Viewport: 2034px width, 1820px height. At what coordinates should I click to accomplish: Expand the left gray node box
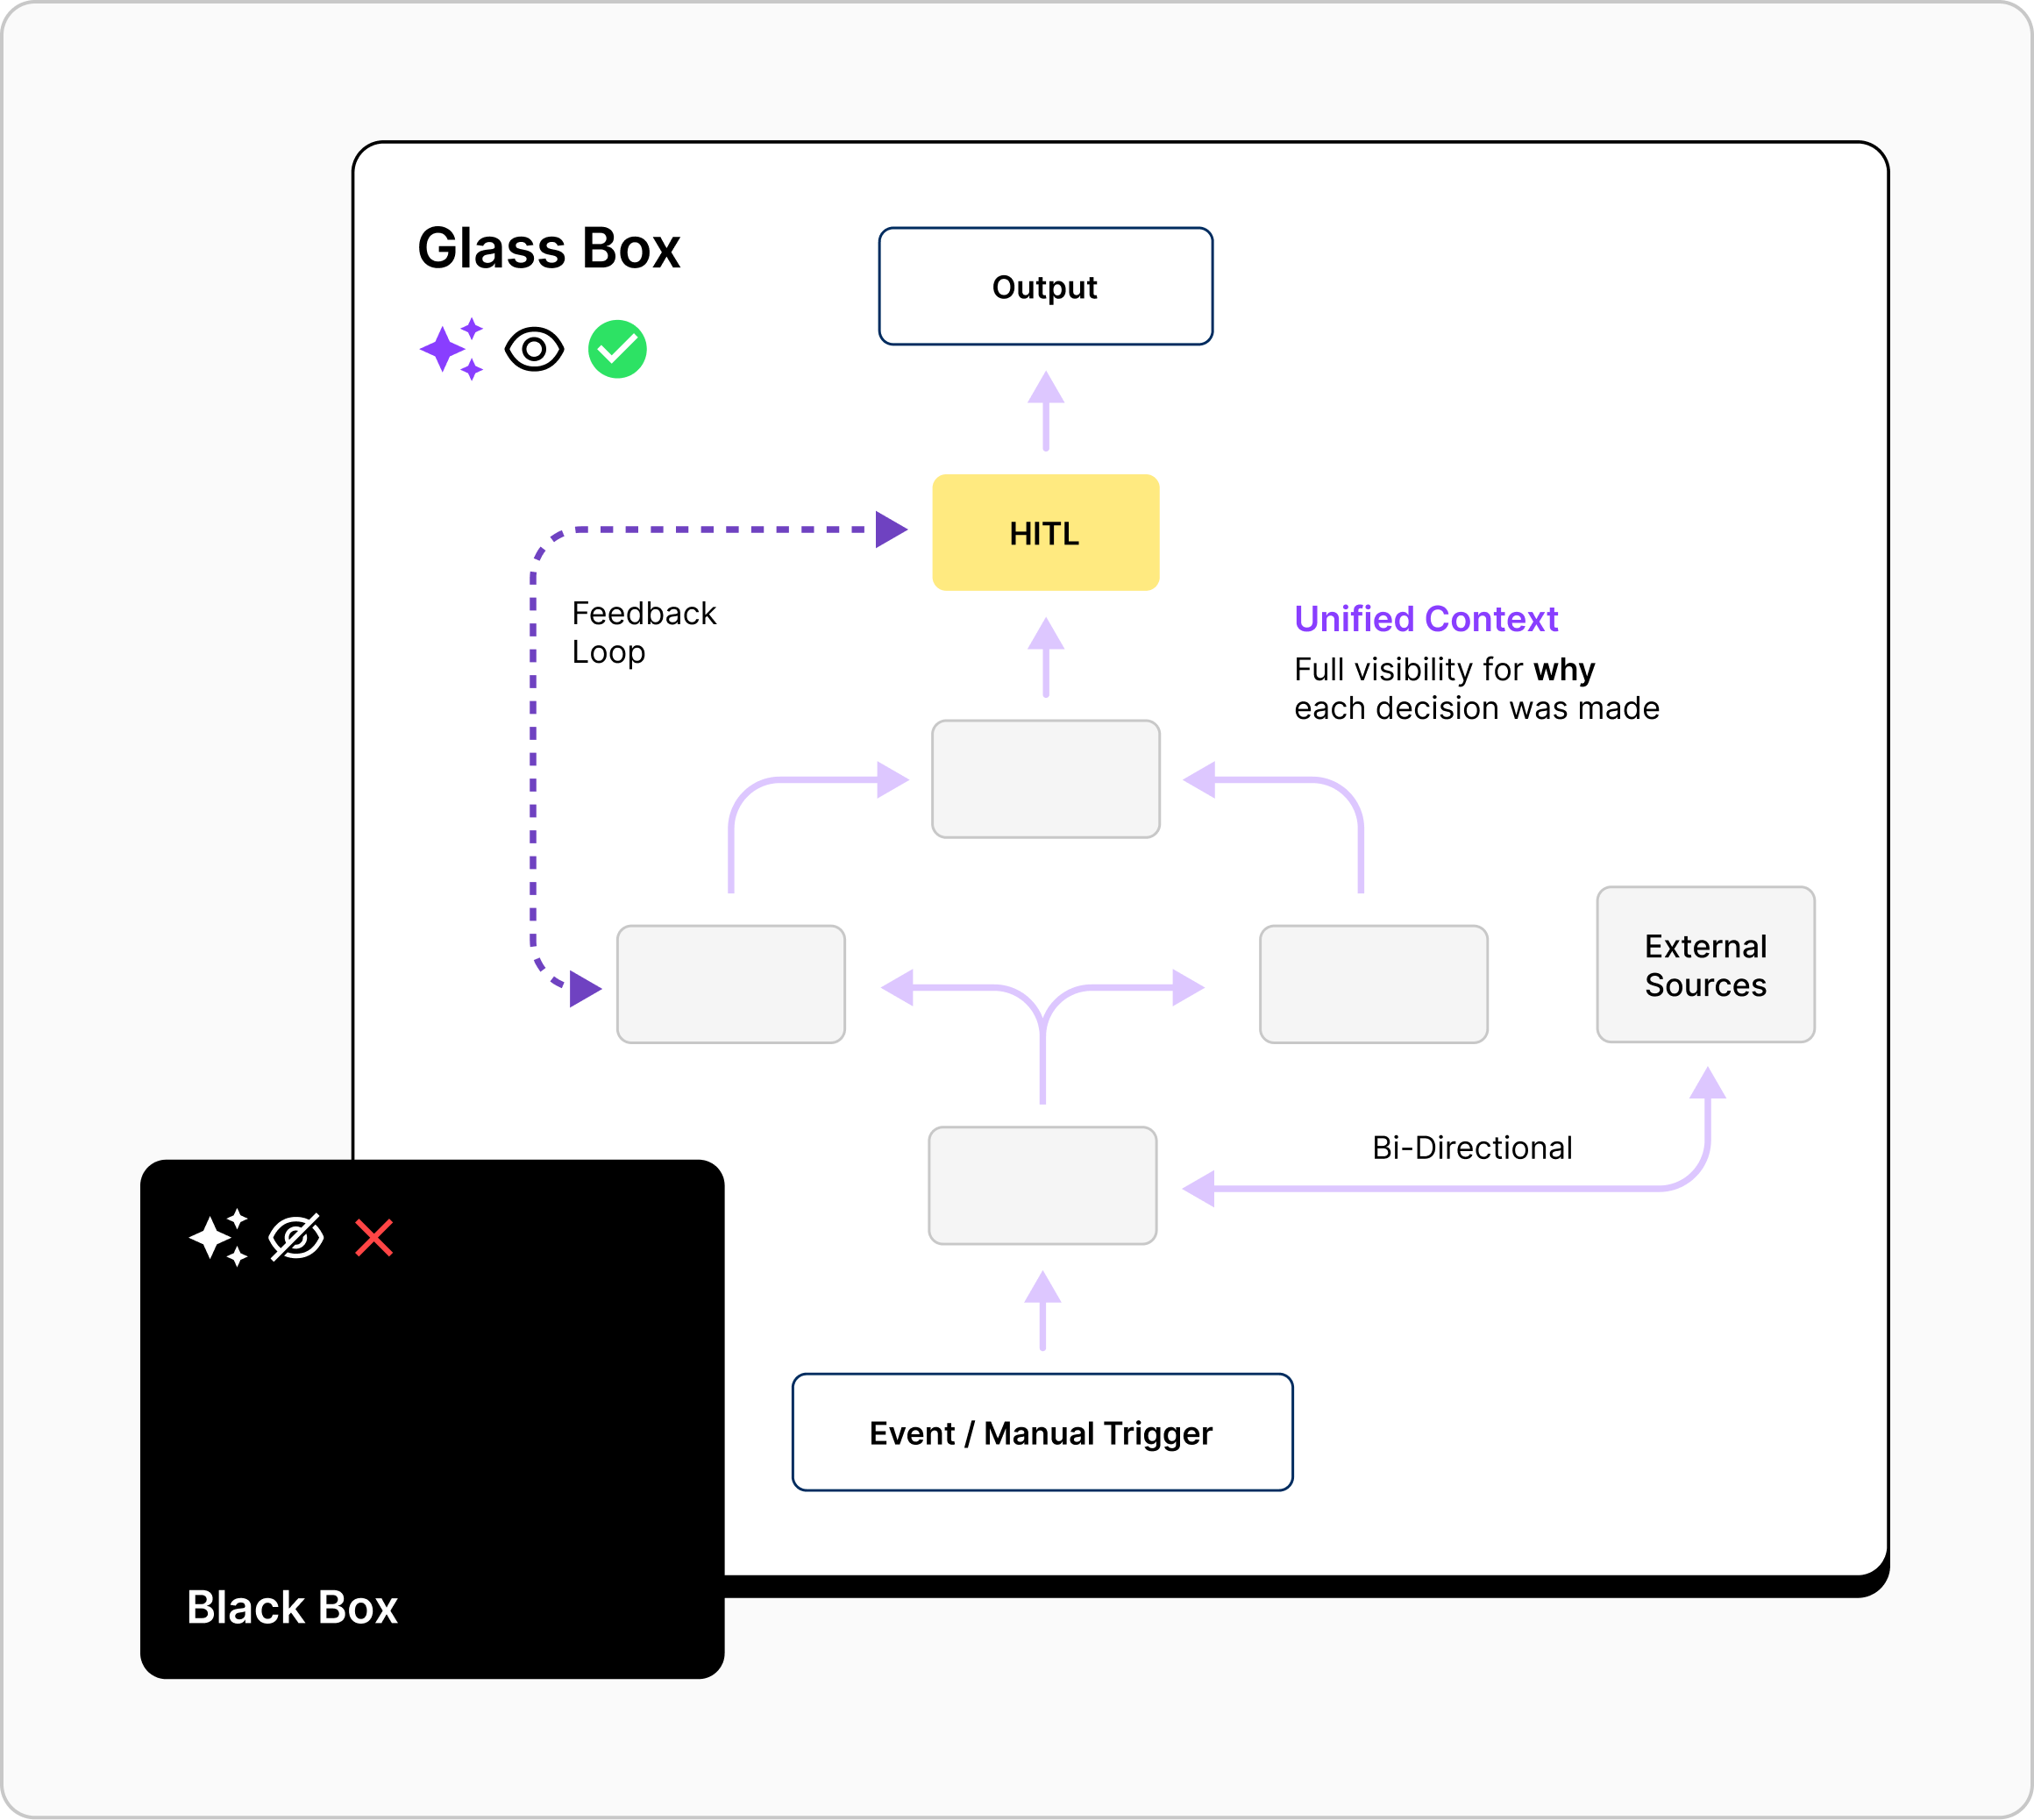tap(731, 985)
